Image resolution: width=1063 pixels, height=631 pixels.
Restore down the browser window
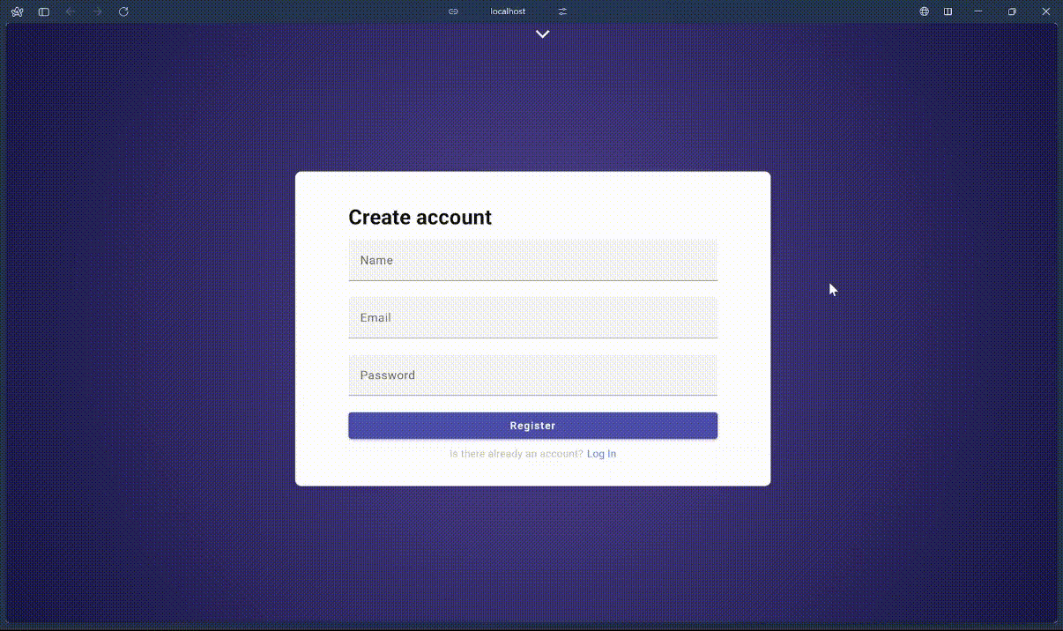click(1012, 11)
